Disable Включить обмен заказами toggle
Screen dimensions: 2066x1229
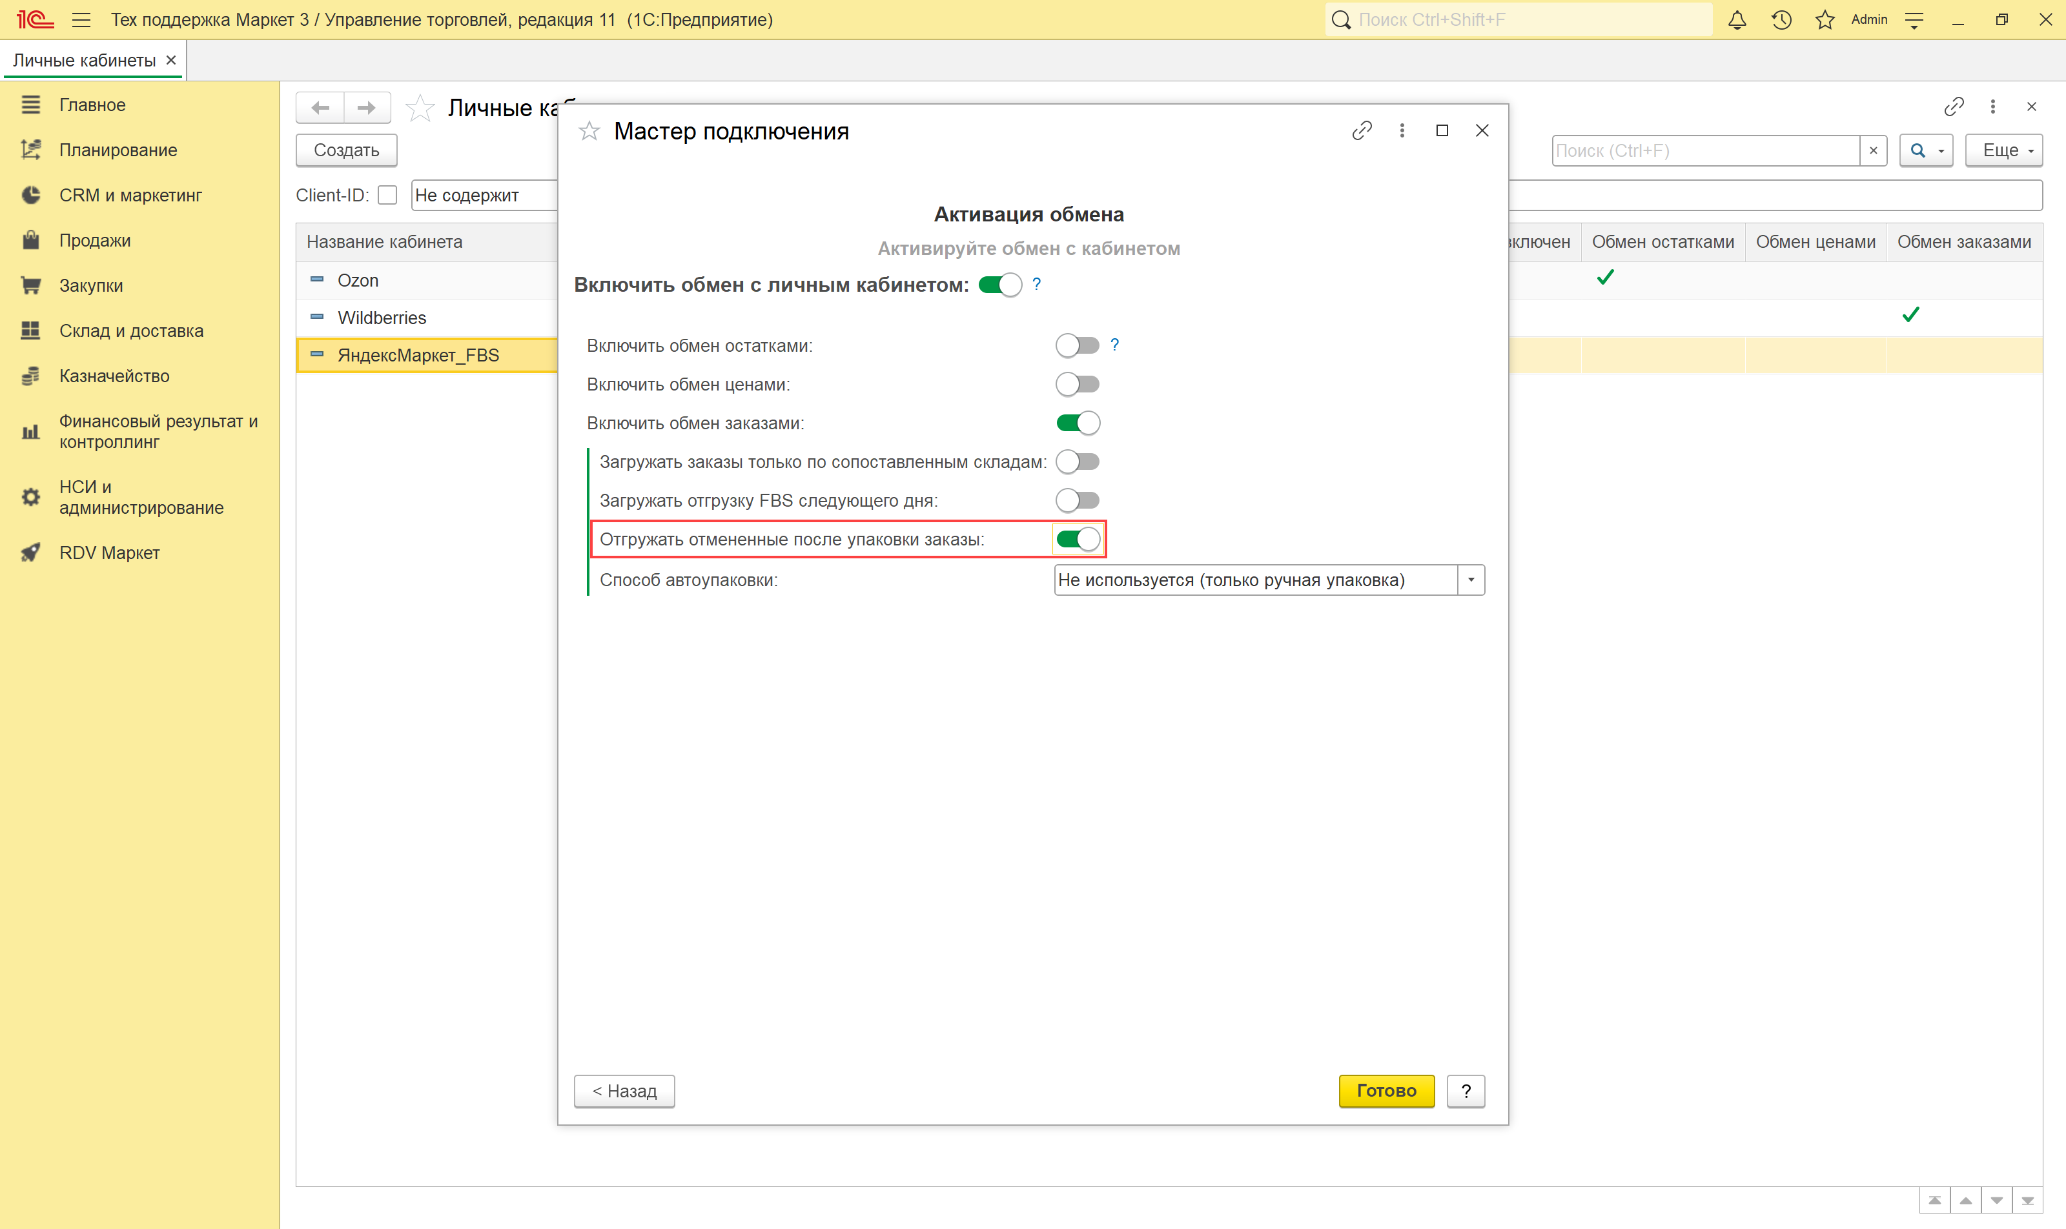[1077, 423]
